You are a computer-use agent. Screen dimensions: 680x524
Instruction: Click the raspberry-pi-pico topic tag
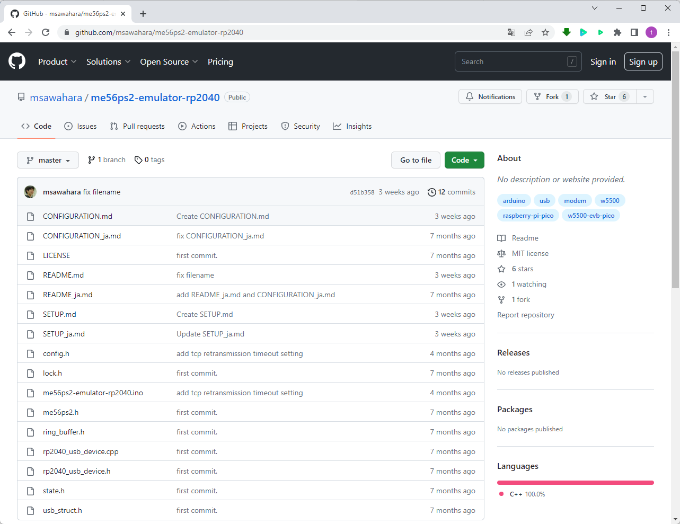[528, 216]
